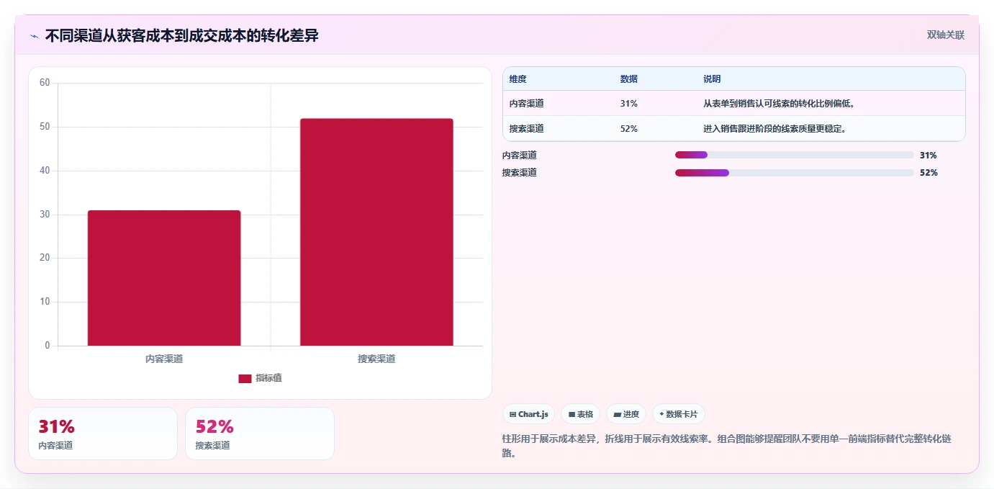The width and height of the screenshot is (994, 489).
Task: Click the 表格 tag icon
Action: click(x=571, y=414)
